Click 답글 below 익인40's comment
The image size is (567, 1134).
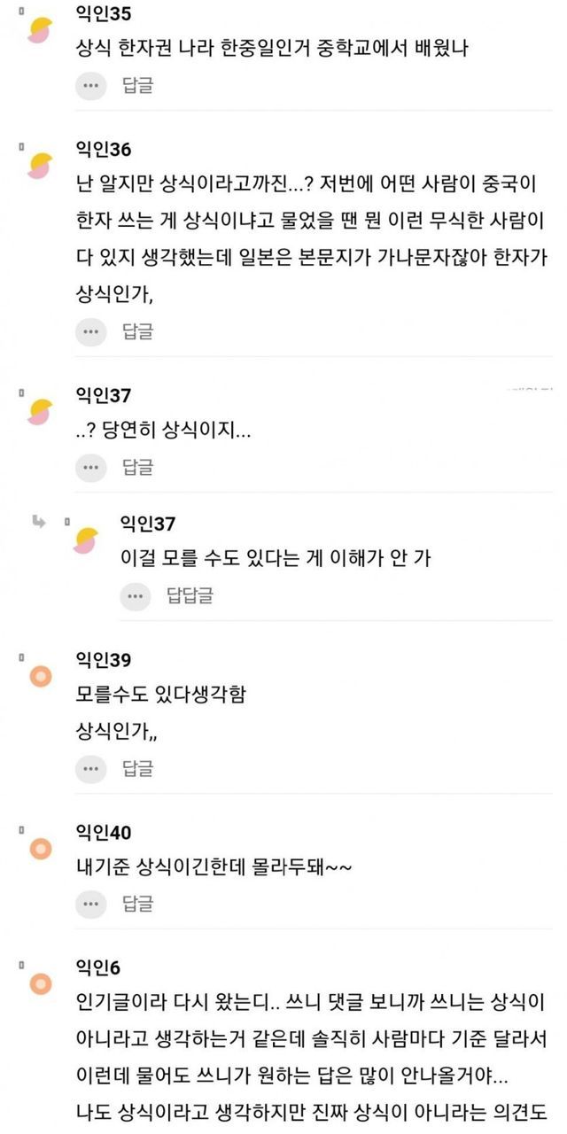tap(137, 904)
